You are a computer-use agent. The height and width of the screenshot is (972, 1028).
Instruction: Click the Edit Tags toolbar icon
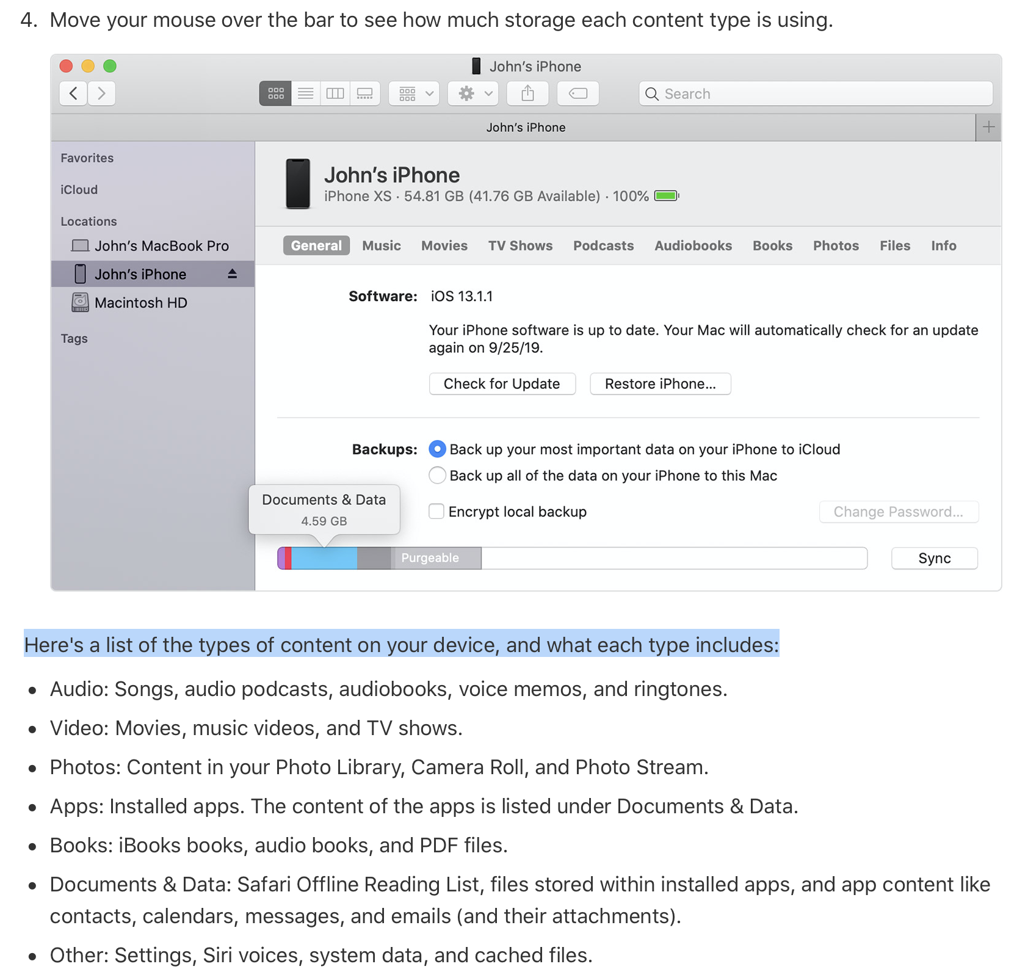point(577,93)
